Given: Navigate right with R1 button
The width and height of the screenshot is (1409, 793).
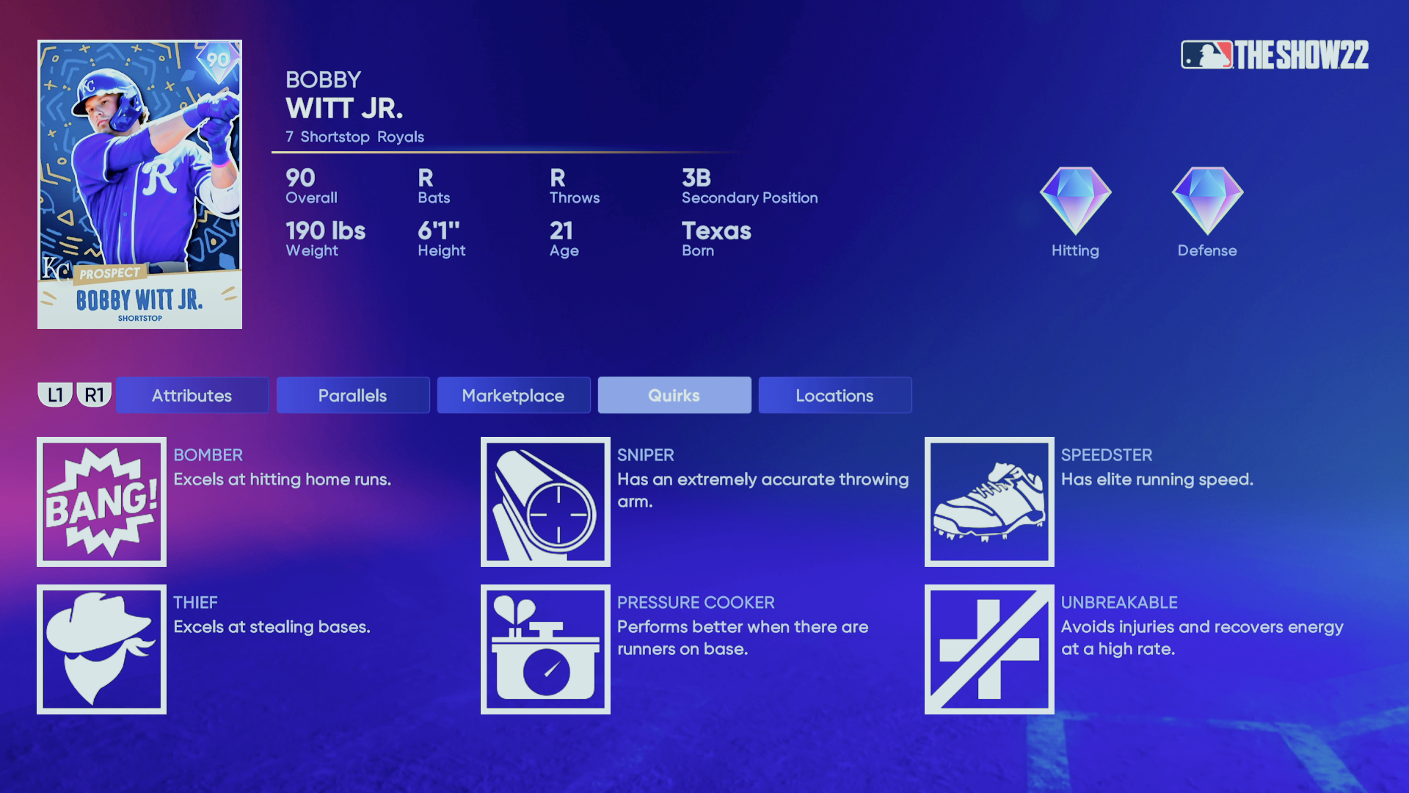Looking at the screenshot, I should [94, 394].
